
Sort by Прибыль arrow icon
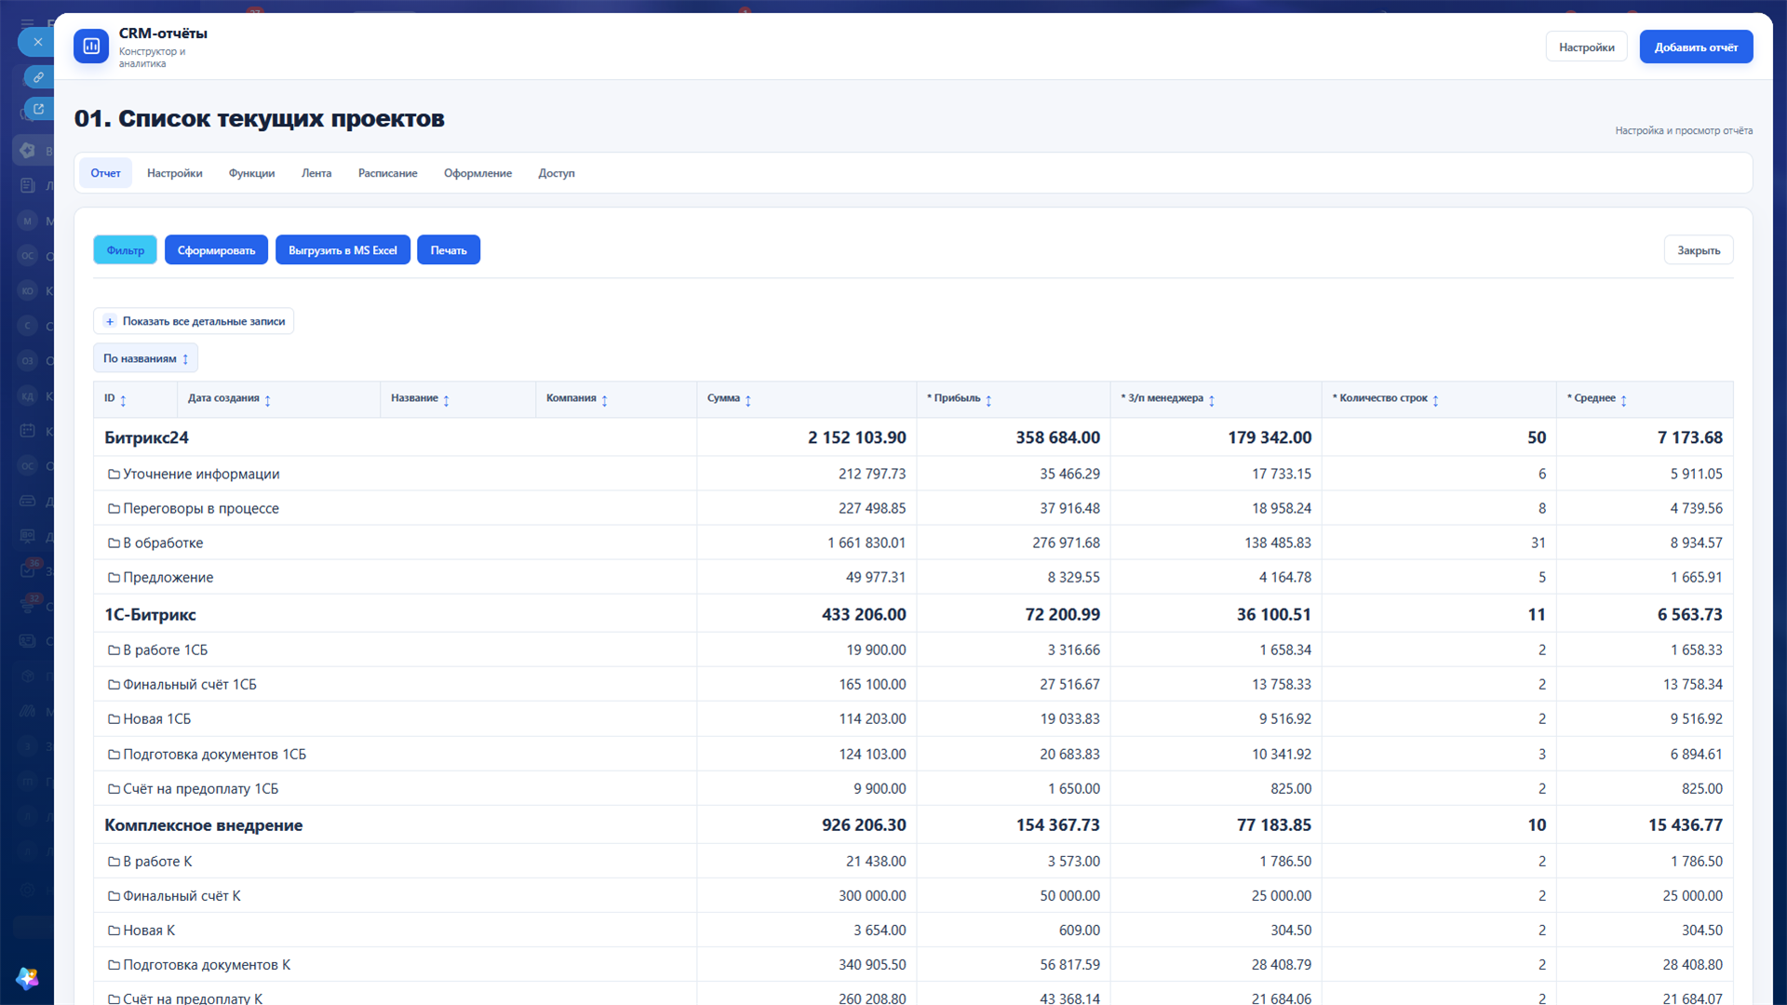(x=988, y=400)
